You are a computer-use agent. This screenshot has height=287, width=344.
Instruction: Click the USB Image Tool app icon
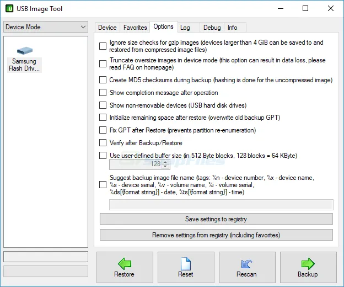pyautogui.click(x=9, y=9)
